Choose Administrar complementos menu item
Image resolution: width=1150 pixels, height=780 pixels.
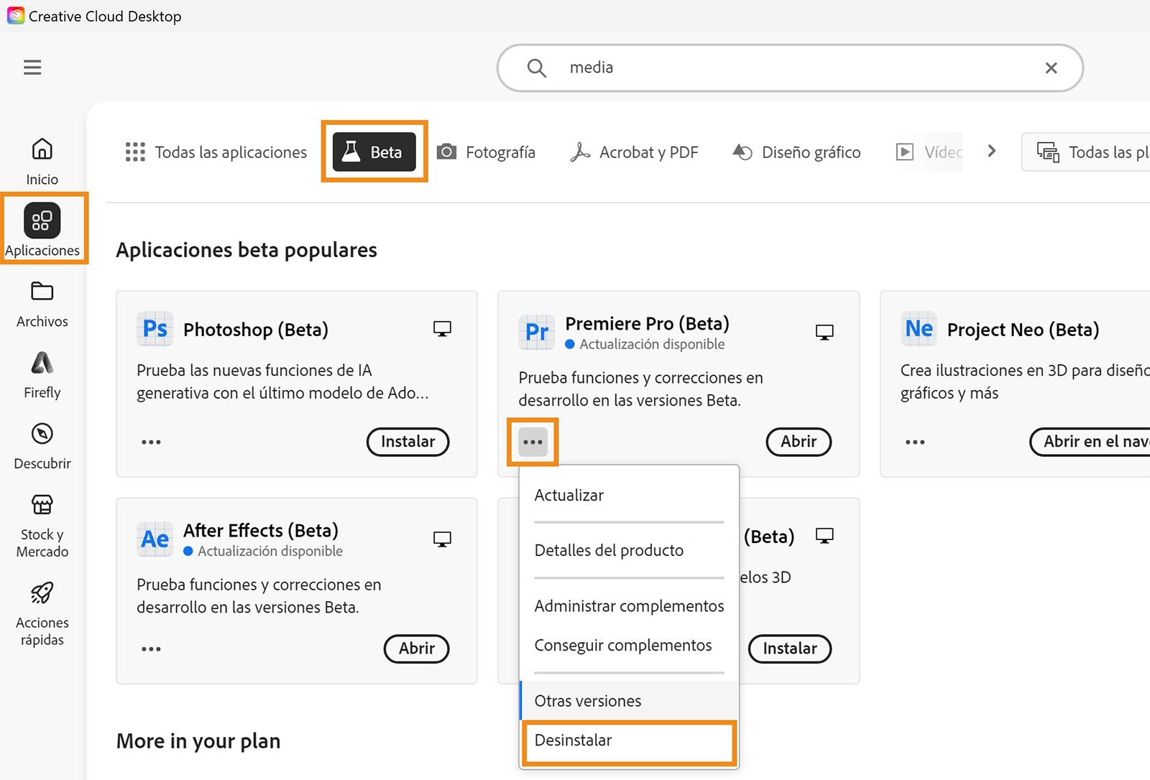629,605
